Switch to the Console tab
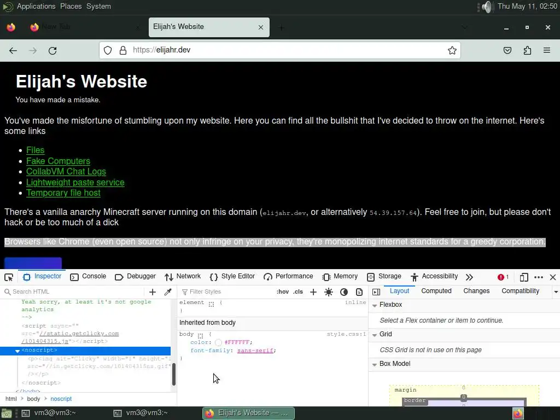This screenshot has width=560, height=420. [x=88, y=276]
